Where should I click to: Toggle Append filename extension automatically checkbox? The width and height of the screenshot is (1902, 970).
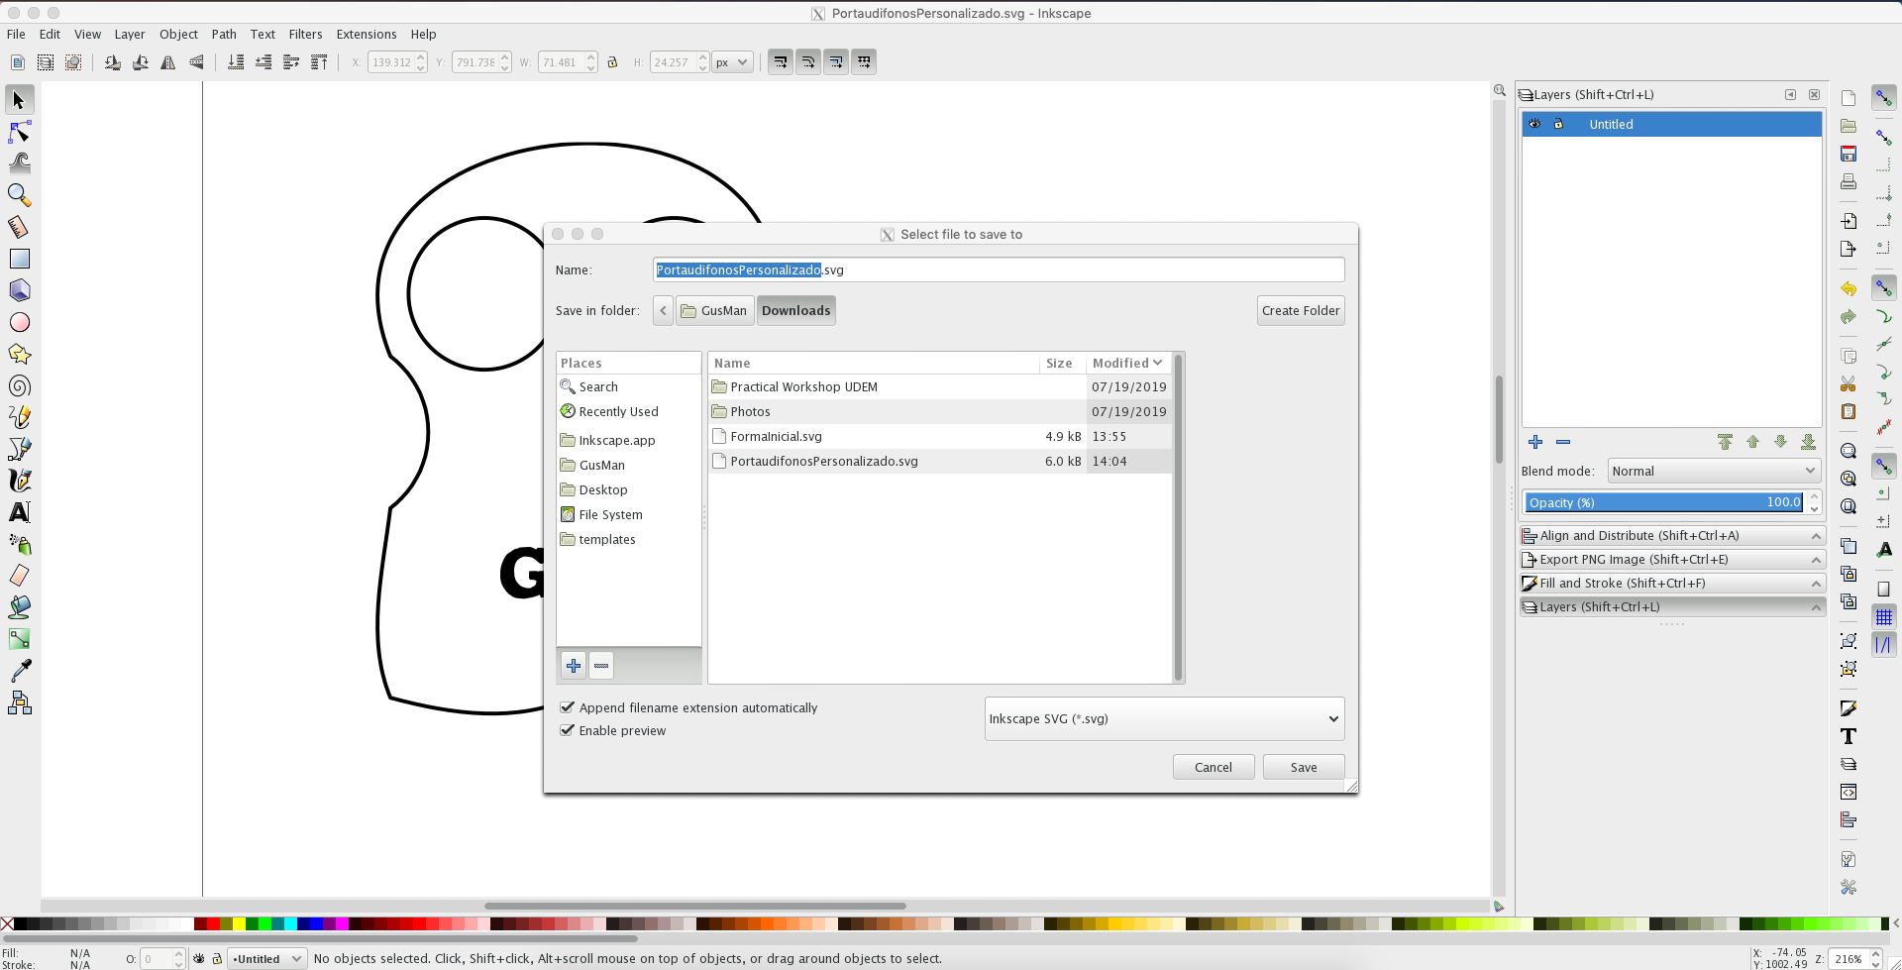pyautogui.click(x=568, y=707)
